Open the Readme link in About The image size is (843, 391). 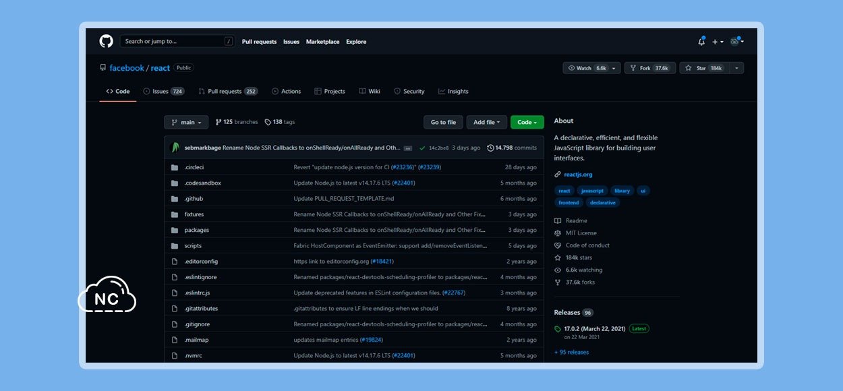[x=571, y=221]
